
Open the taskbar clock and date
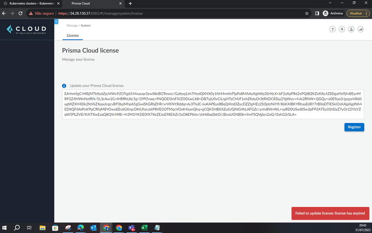click(x=363, y=228)
